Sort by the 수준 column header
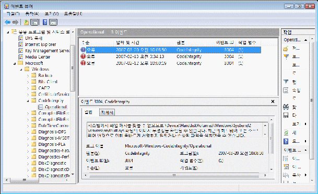This screenshot has width=318, height=194. click(x=86, y=42)
